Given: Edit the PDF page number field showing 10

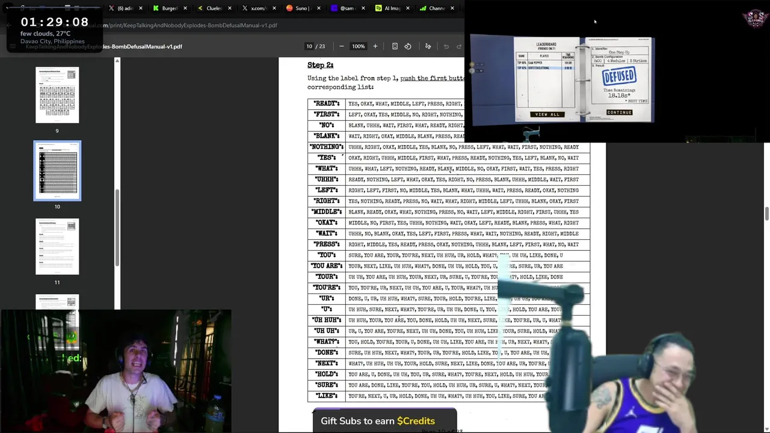Looking at the screenshot, I should 309,46.
